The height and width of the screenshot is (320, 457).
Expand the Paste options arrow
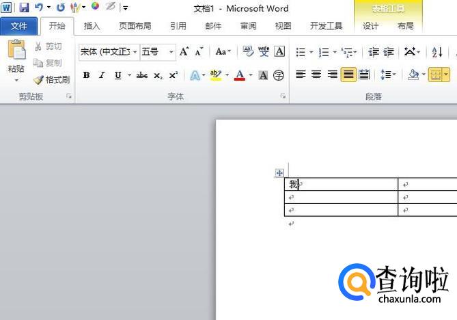coord(16,80)
